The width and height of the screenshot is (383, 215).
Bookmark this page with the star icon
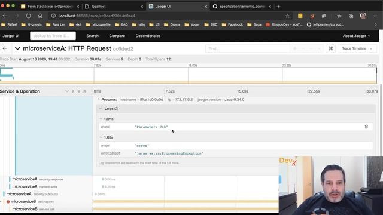(287, 16)
